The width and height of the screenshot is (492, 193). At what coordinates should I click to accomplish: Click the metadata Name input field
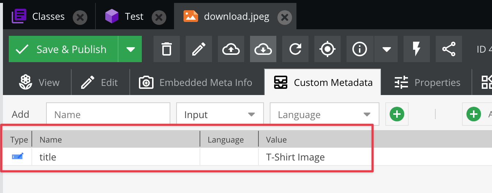(x=108, y=114)
